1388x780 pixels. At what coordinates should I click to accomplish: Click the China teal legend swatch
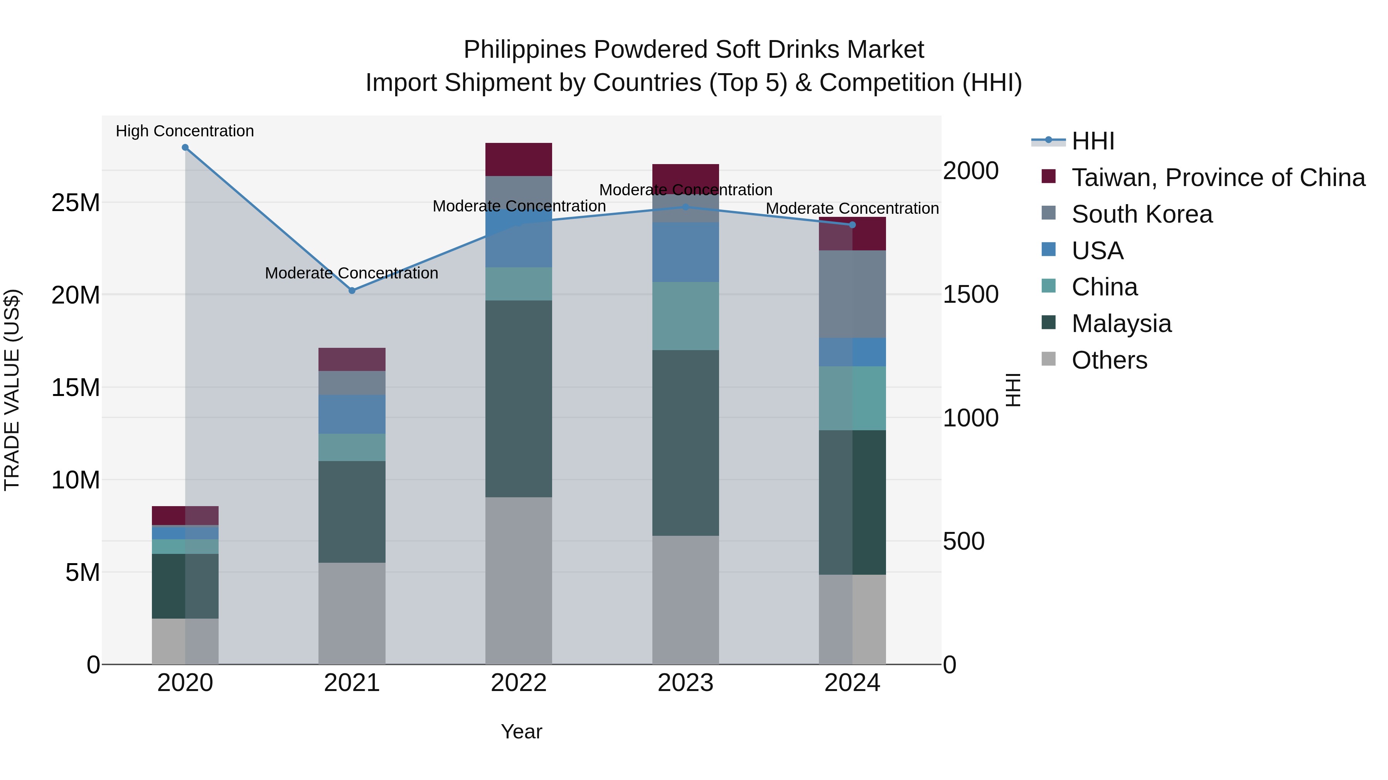[1049, 285]
